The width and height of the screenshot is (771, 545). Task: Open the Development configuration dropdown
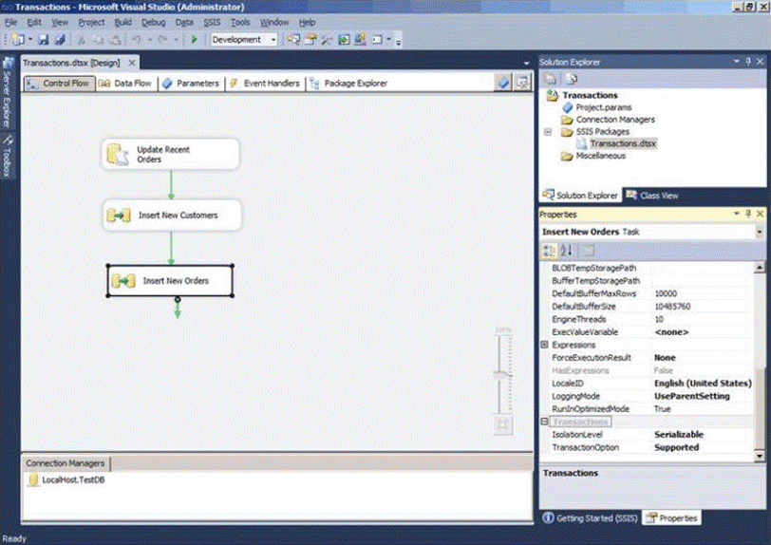tap(273, 40)
